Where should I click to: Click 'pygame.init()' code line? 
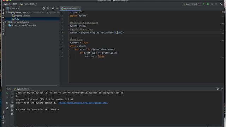pyautogui.click(x=78, y=26)
